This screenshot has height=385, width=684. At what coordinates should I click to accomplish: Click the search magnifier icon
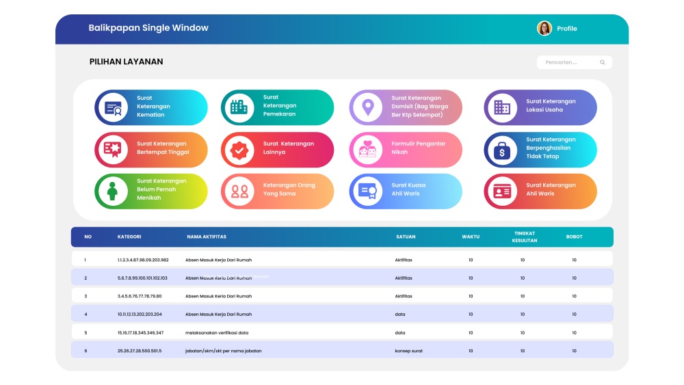click(603, 63)
